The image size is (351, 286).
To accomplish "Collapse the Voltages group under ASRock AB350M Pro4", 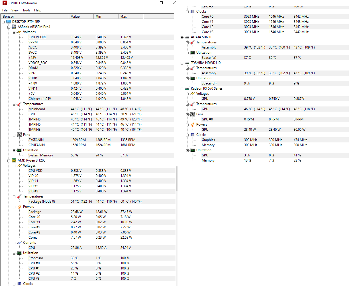I will coord(14,32).
